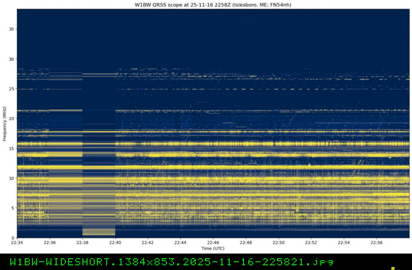Click the Time (UTC) axis label

coord(213,248)
